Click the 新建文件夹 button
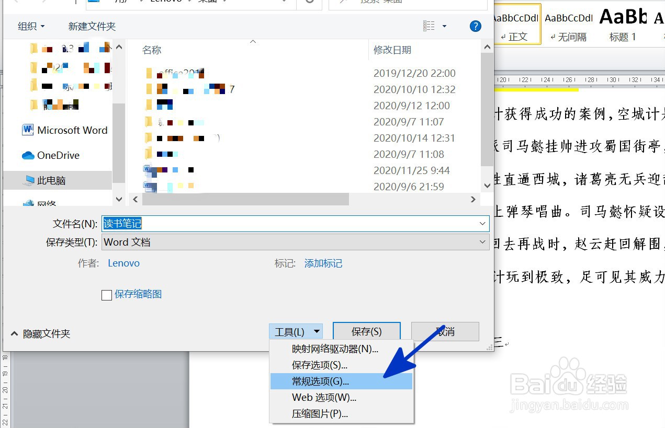The width and height of the screenshot is (665, 428). point(92,26)
